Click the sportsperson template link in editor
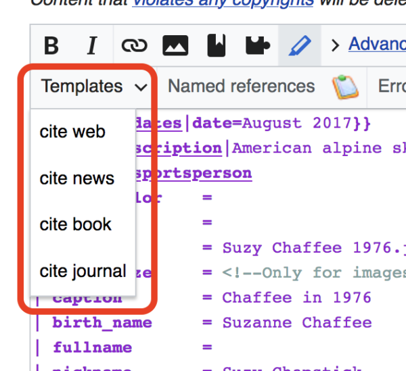 tap(194, 173)
